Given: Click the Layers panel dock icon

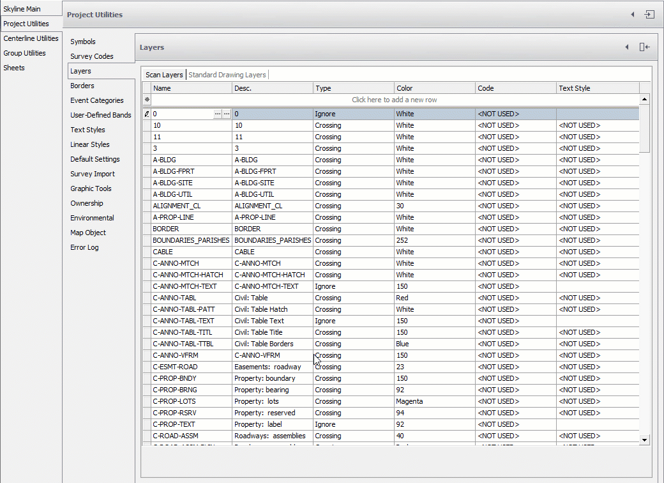Looking at the screenshot, I should click(x=644, y=47).
